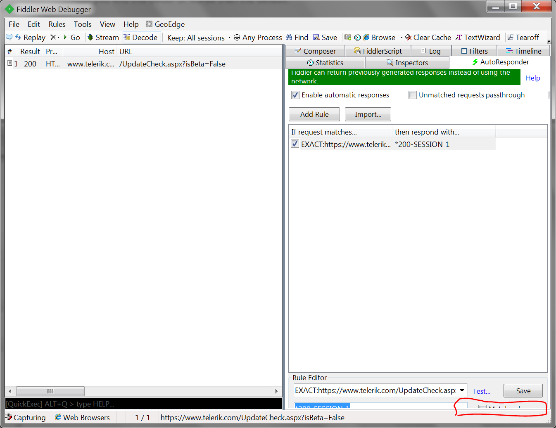Open the Edit menu
This screenshot has height=428, width=556.
[34, 24]
